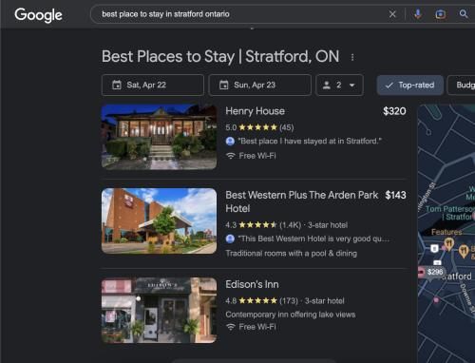
Task: Click the Google logo
Action: point(38,15)
